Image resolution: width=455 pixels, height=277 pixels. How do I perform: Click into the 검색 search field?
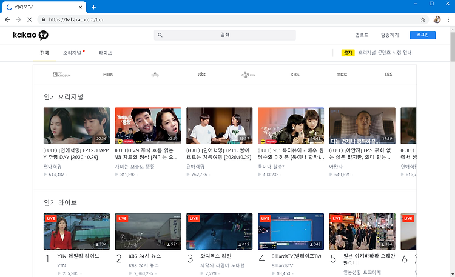point(225,35)
